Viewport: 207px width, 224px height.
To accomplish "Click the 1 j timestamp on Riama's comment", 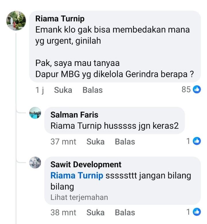I will tap(39, 90).
